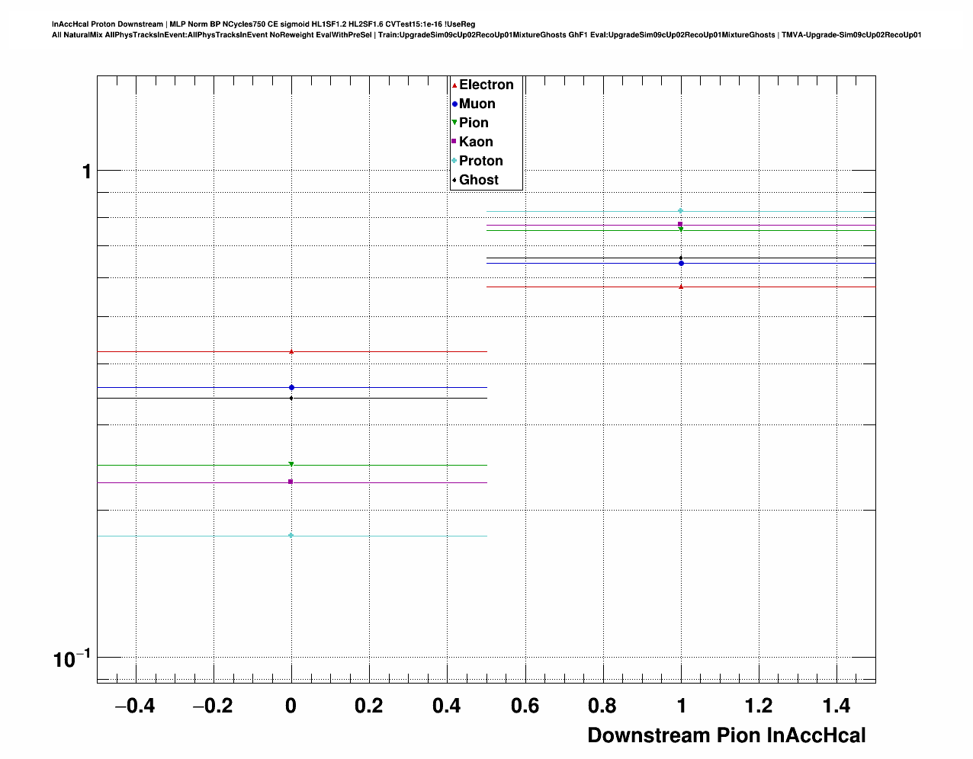Click the black Ghost diamond in the legend

454,180
